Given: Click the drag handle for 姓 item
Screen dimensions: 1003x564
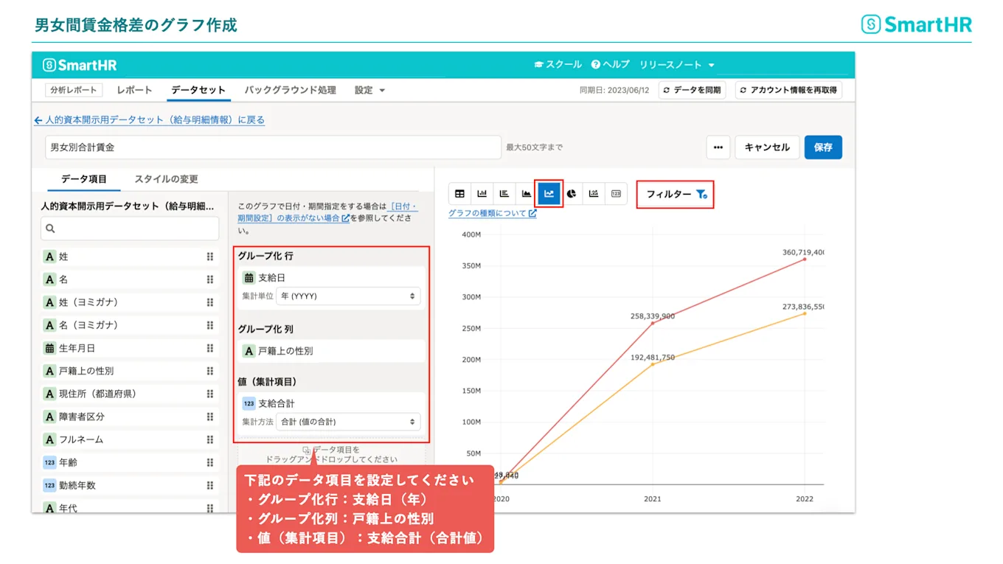Looking at the screenshot, I should 210,257.
